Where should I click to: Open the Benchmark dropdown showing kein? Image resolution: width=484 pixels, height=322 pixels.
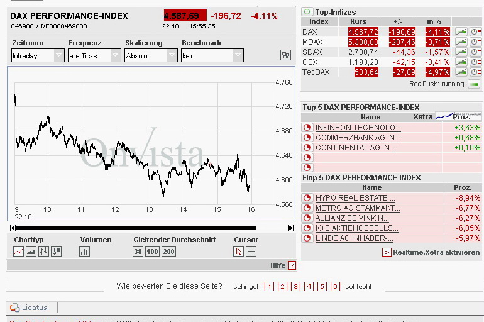[212, 56]
